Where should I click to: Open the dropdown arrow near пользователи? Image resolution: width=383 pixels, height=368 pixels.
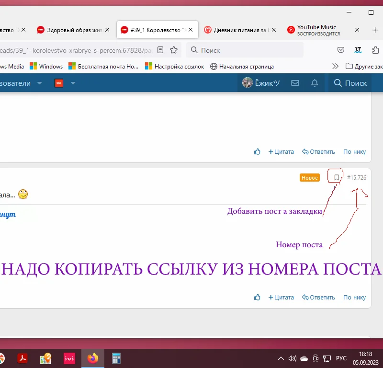pyautogui.click(x=40, y=82)
